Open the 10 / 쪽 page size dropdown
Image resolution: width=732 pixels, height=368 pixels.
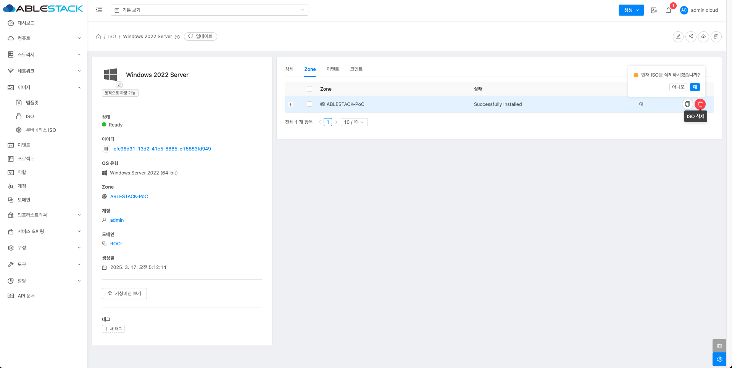point(354,122)
